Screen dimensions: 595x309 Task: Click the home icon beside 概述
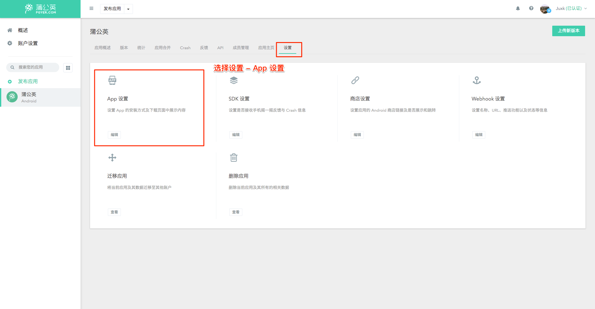10,30
